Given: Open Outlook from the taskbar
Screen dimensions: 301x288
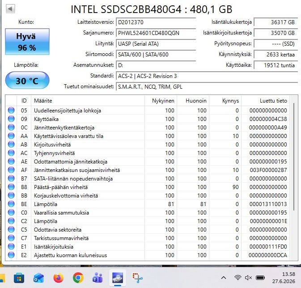Looking at the screenshot, I should point(38,278).
